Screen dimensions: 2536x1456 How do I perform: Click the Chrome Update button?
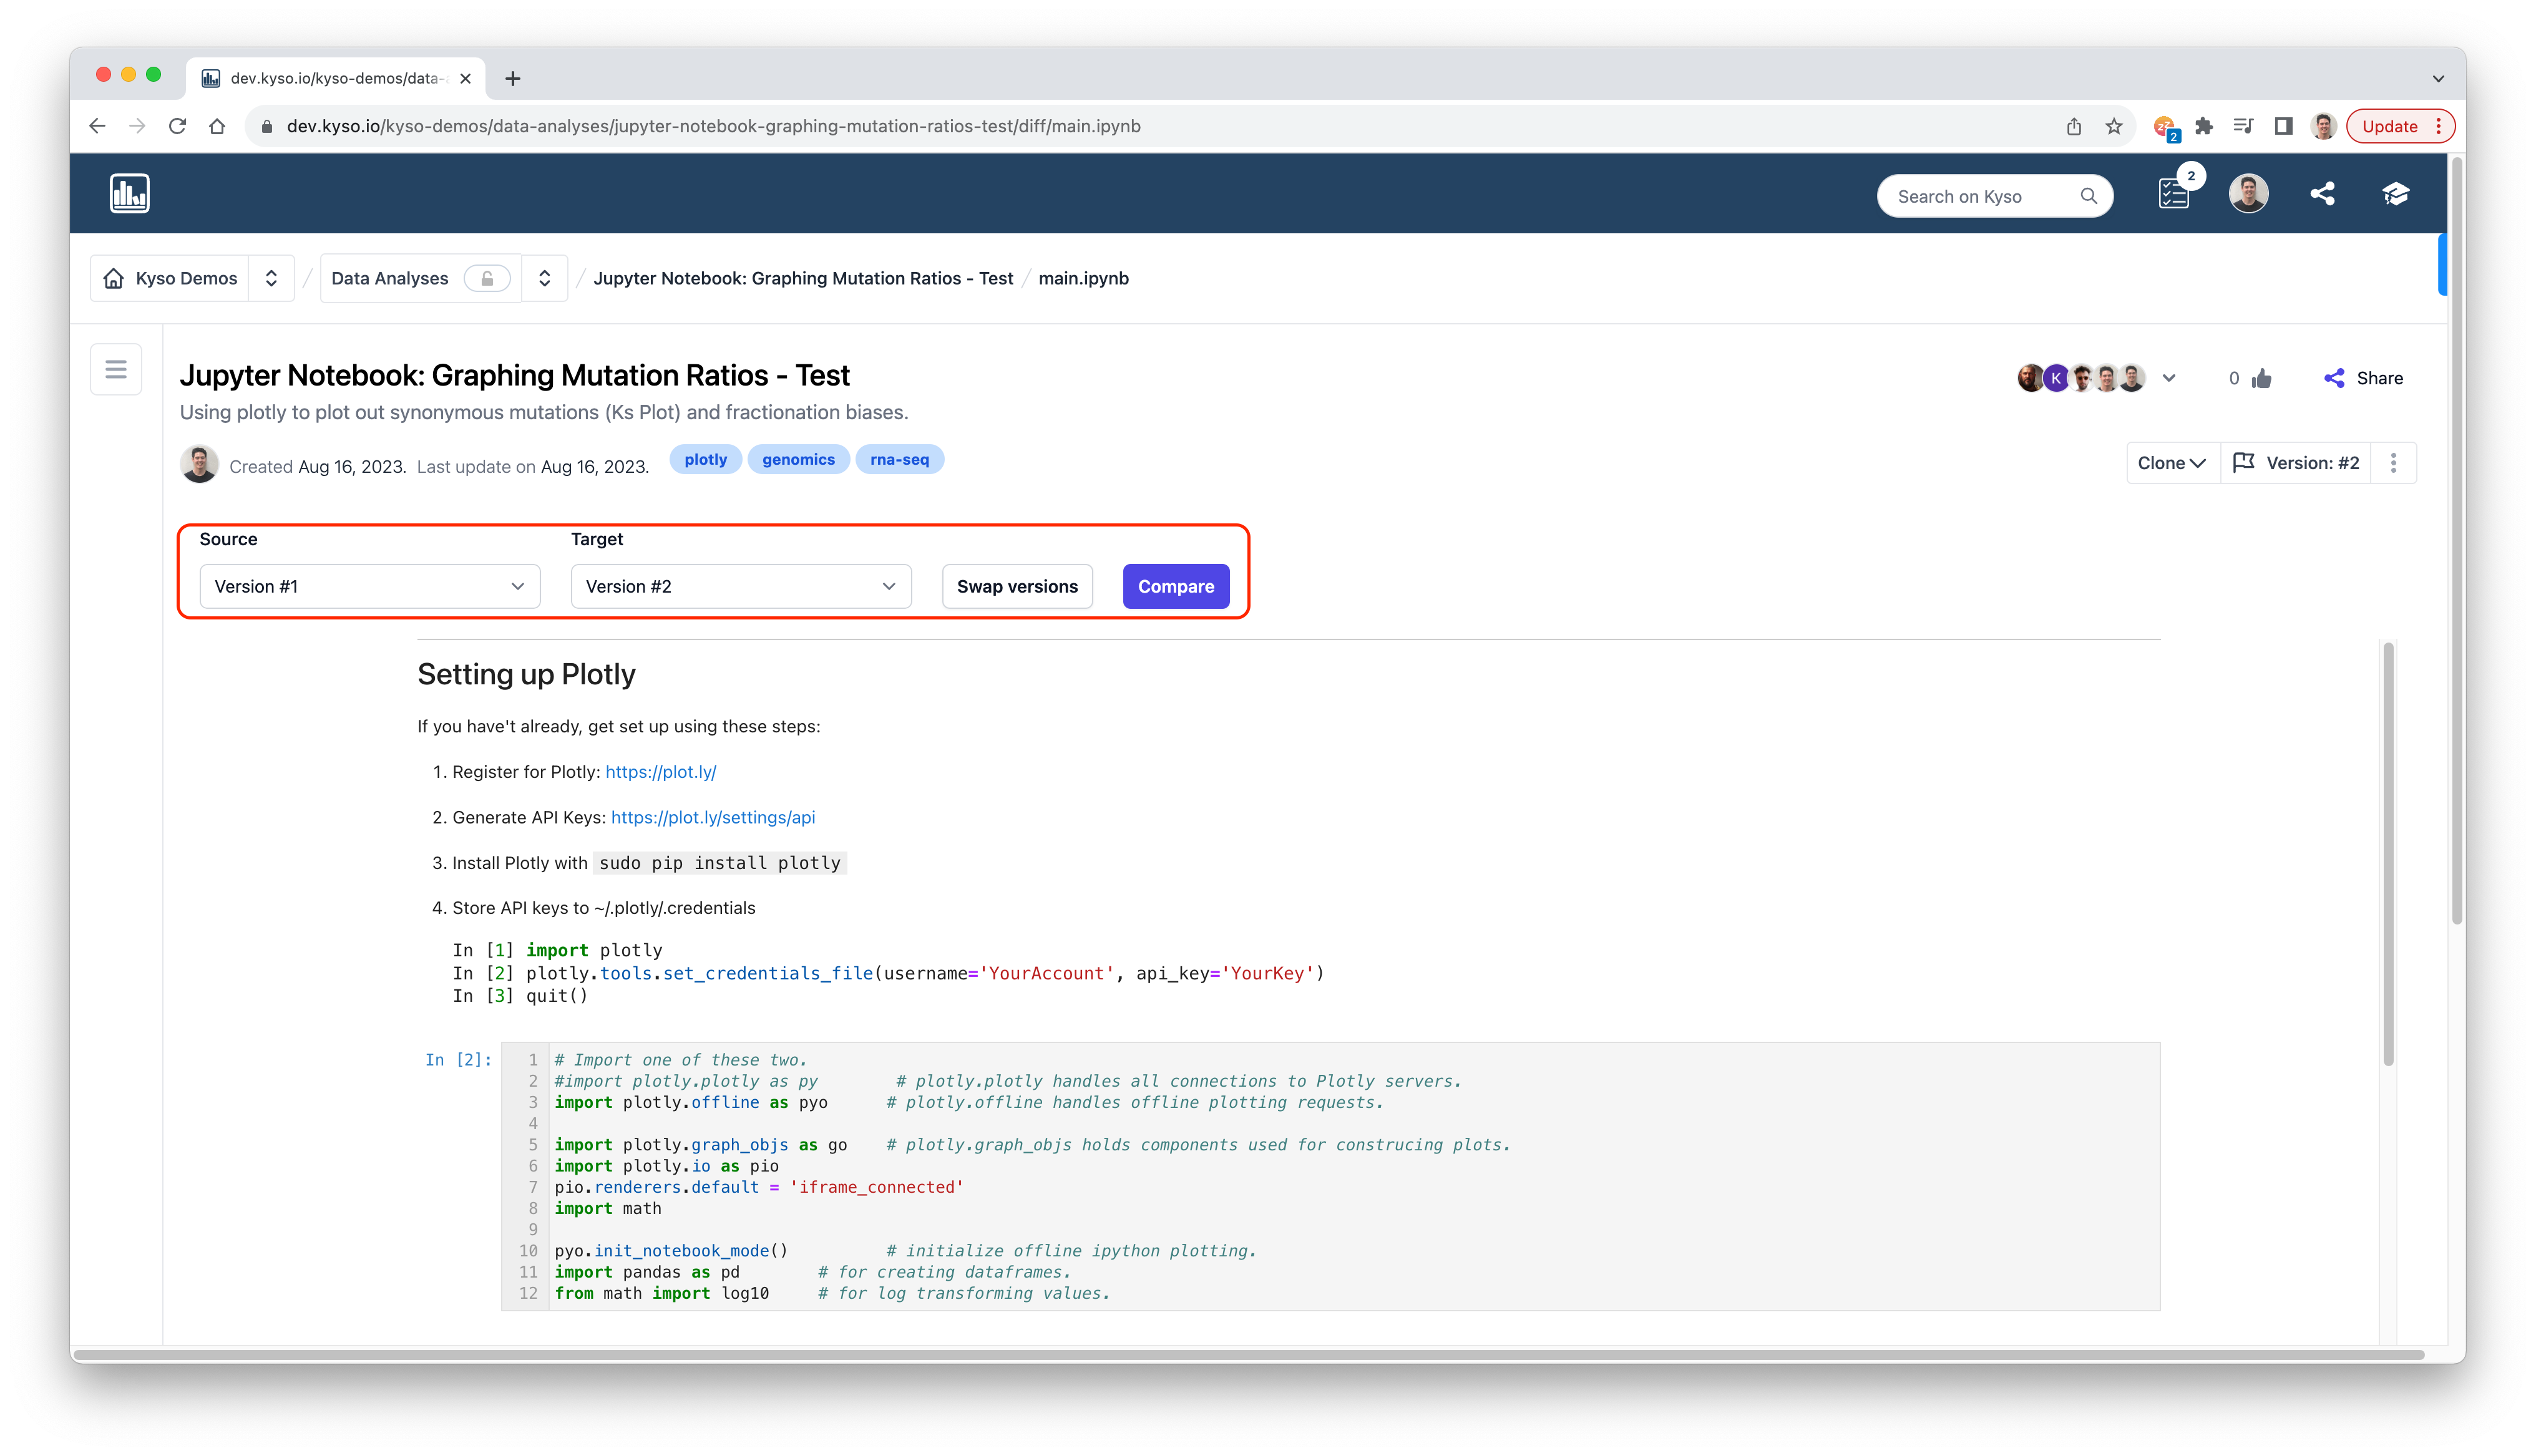[x=2399, y=126]
